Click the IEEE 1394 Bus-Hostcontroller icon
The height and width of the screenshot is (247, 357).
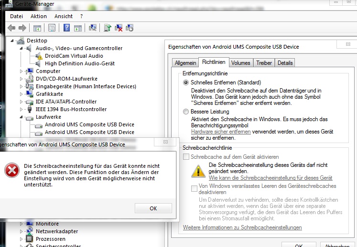tap(30, 109)
